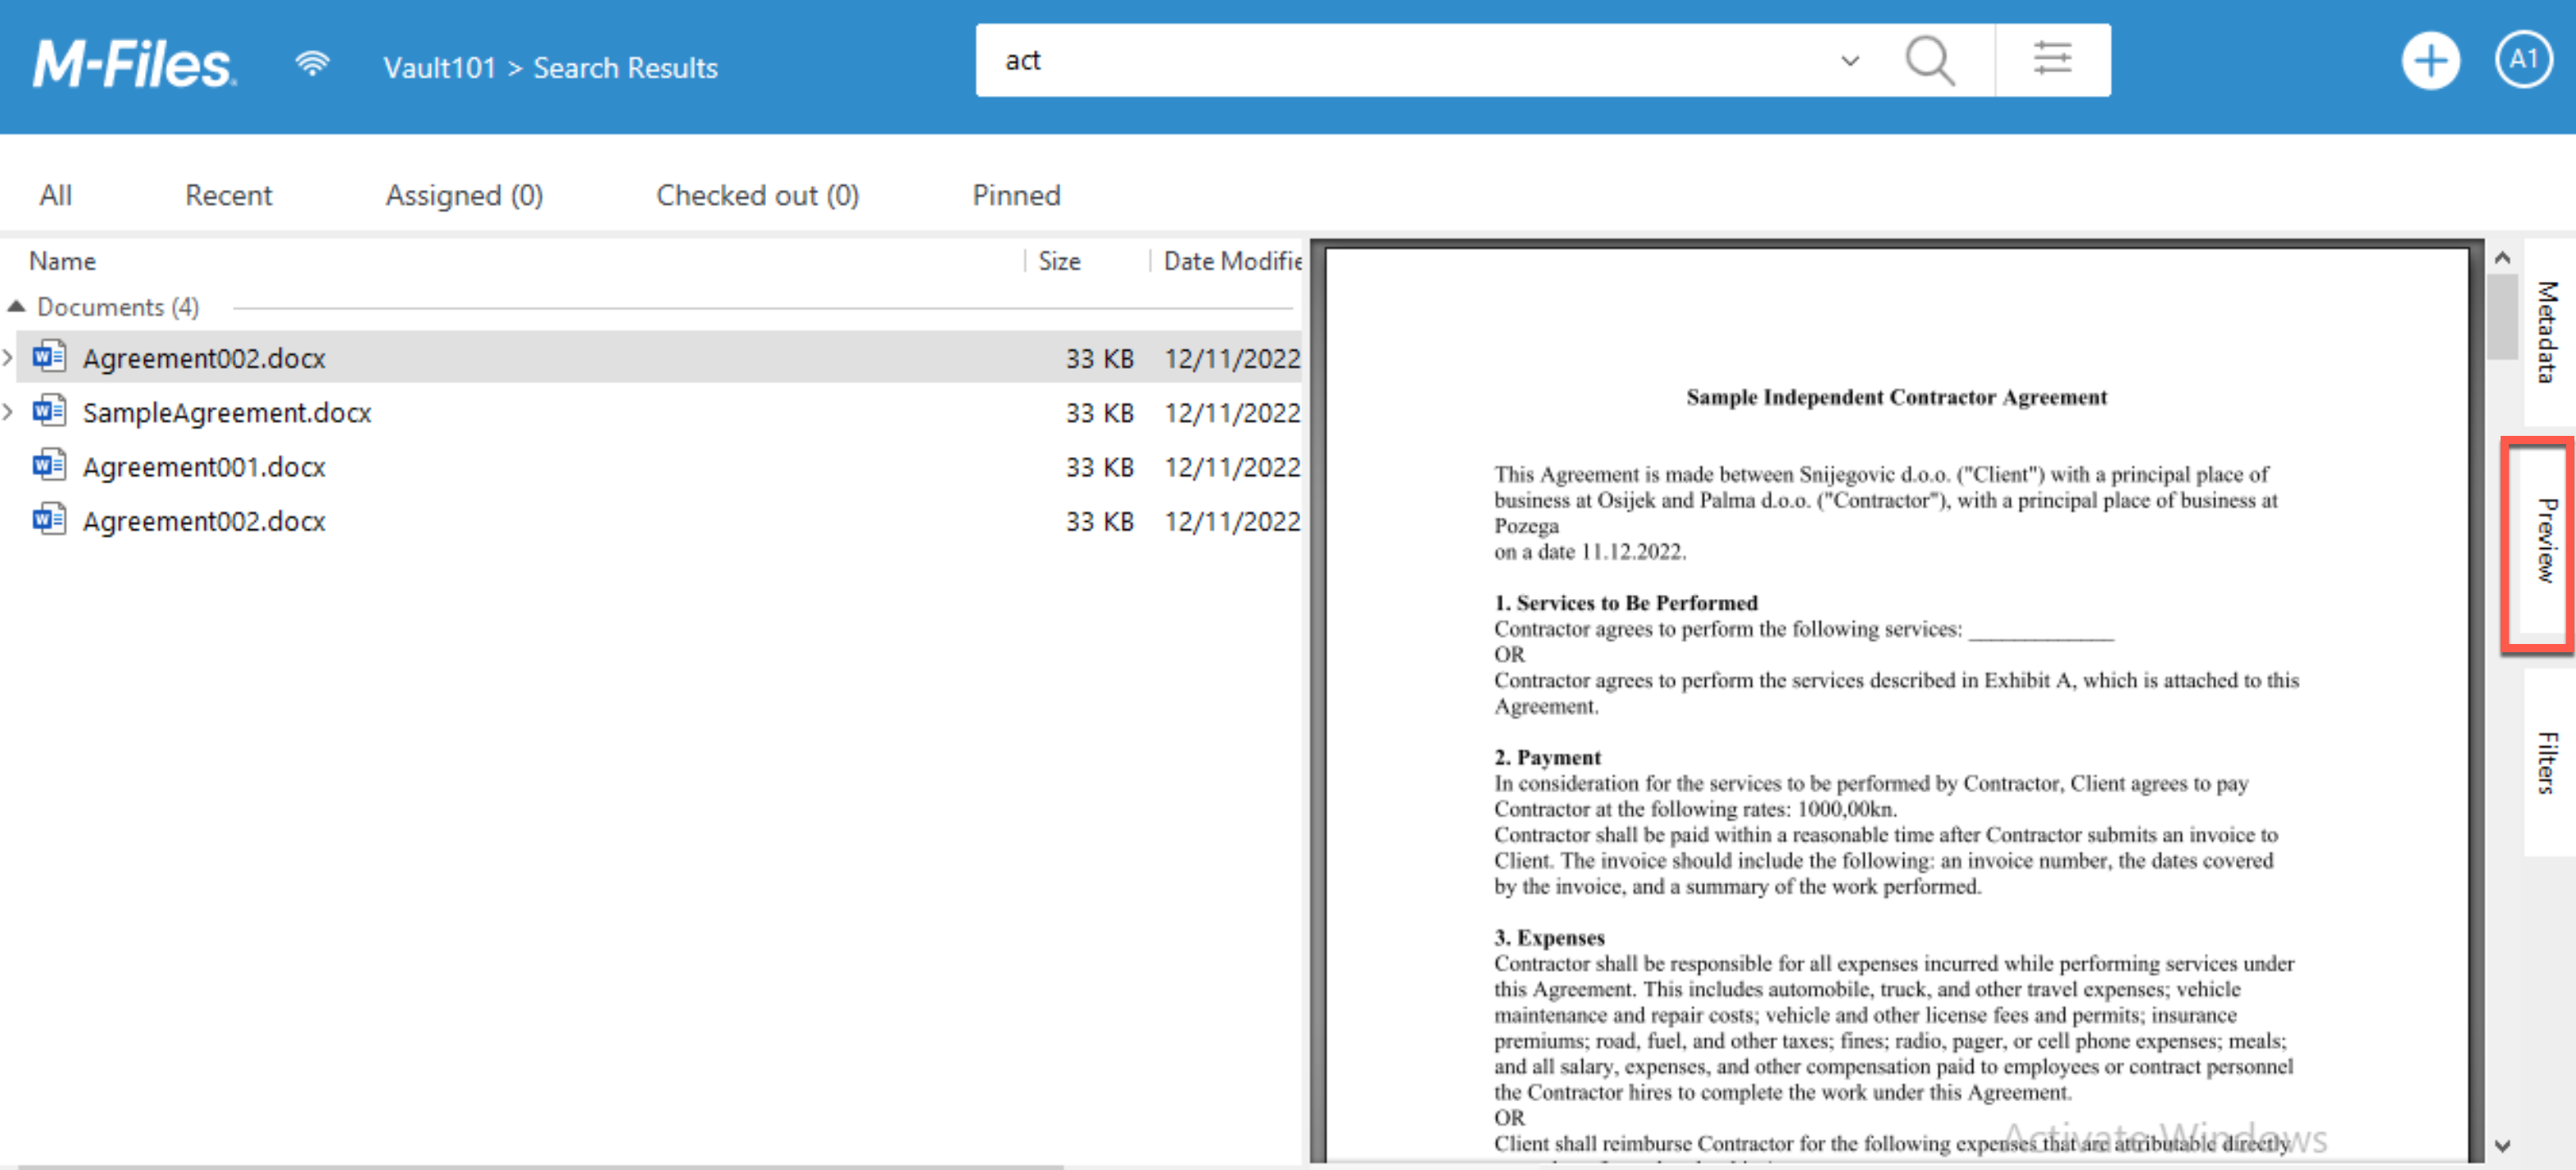Viewport: 2576px width, 1170px height.
Task: Click the preview title Sample Independent Contractor Agreement
Action: coord(1896,397)
